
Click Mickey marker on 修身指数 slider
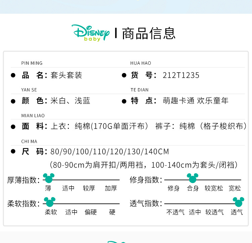[193, 178]
